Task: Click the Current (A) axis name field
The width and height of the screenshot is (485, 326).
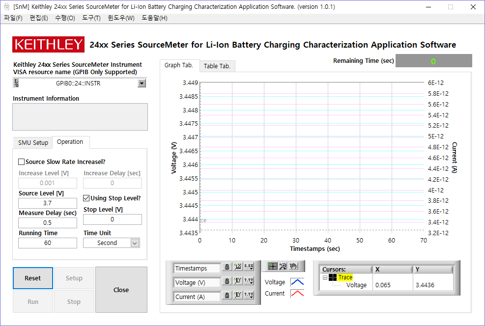Action: point(198,297)
